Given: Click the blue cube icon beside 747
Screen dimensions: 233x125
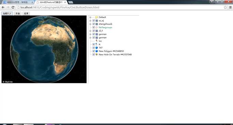Looking at the screenshot, I should point(97,48).
